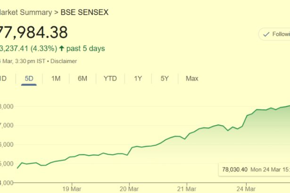Click the 77,984.38 index value
Image resolution: width=290 pixels, height=193 pixels.
(33, 32)
